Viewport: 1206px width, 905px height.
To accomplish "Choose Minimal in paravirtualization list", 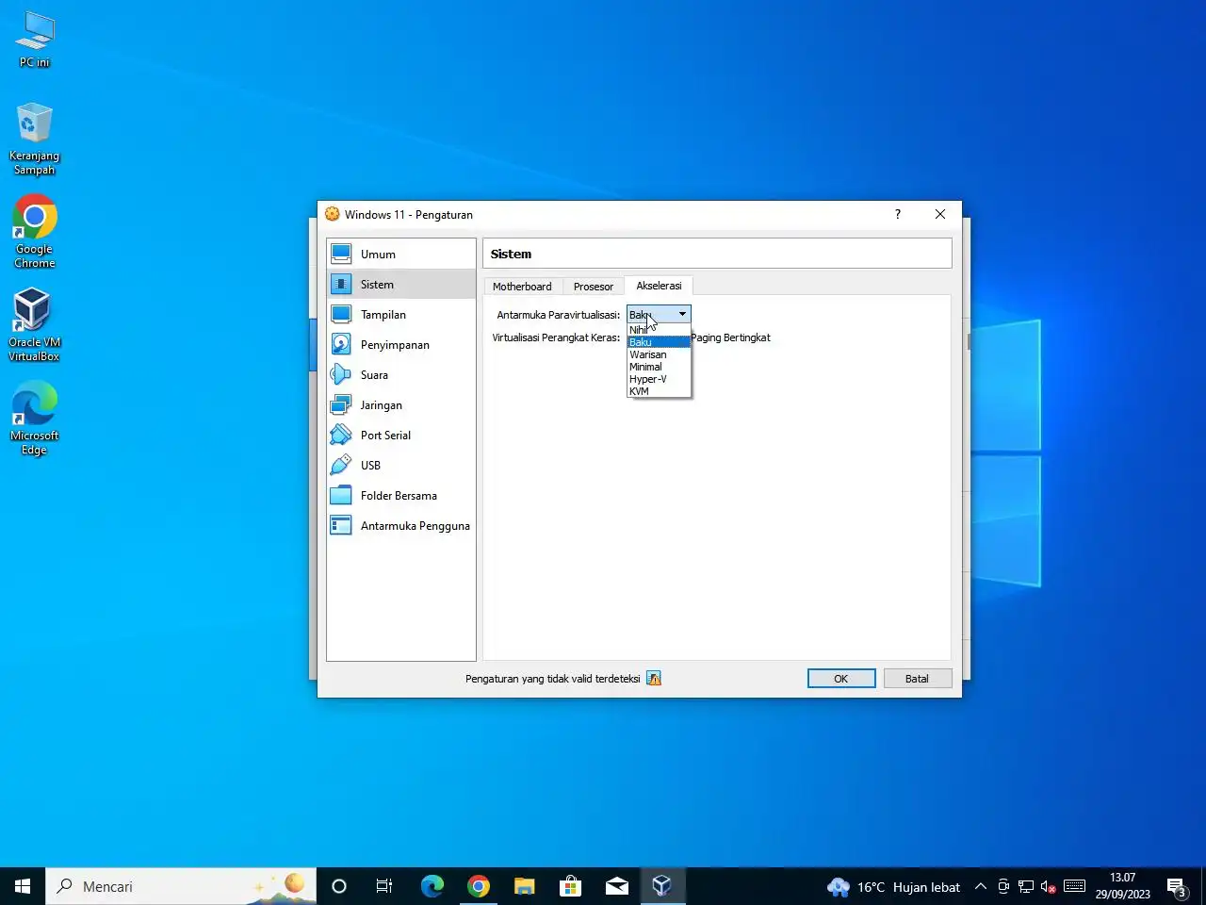I will click(x=659, y=367).
